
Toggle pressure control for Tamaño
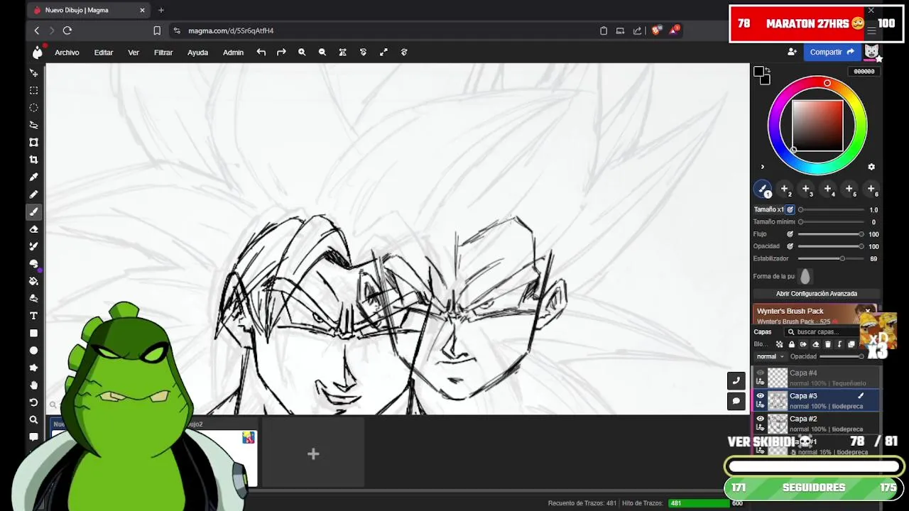click(790, 210)
